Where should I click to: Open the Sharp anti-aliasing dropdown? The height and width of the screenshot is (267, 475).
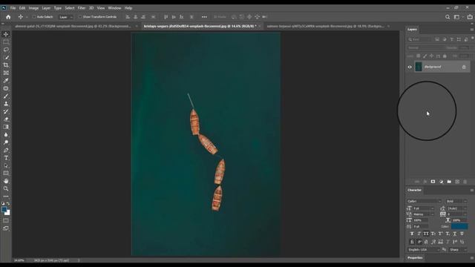coord(458,250)
